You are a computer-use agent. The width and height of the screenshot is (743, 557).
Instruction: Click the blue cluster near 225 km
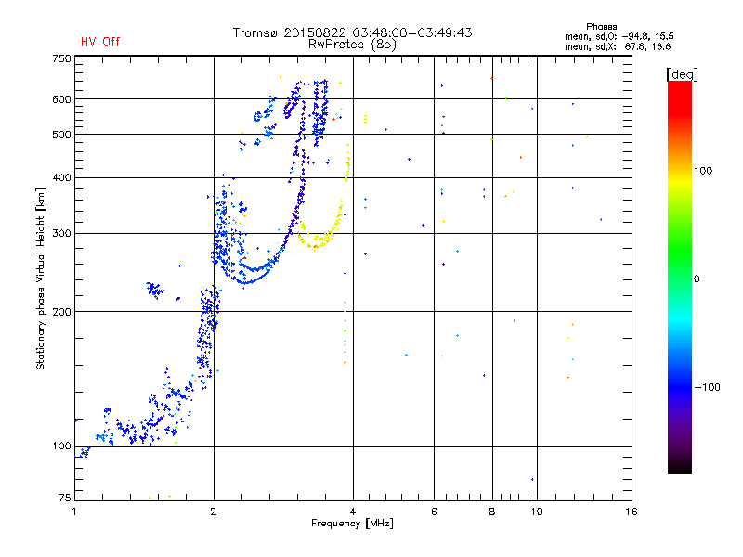pyautogui.click(x=154, y=289)
